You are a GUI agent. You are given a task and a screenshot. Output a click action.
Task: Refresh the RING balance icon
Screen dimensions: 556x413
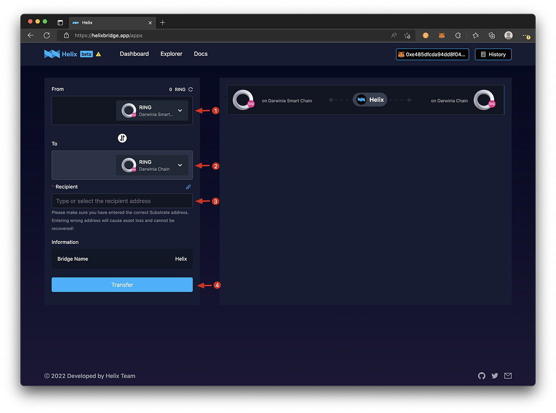191,89
